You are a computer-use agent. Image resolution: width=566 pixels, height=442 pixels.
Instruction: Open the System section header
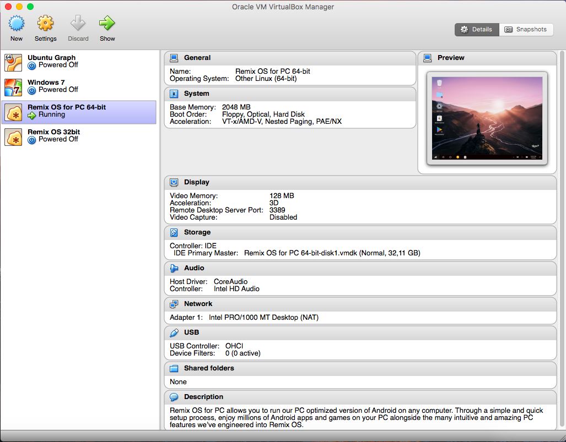[x=290, y=94]
